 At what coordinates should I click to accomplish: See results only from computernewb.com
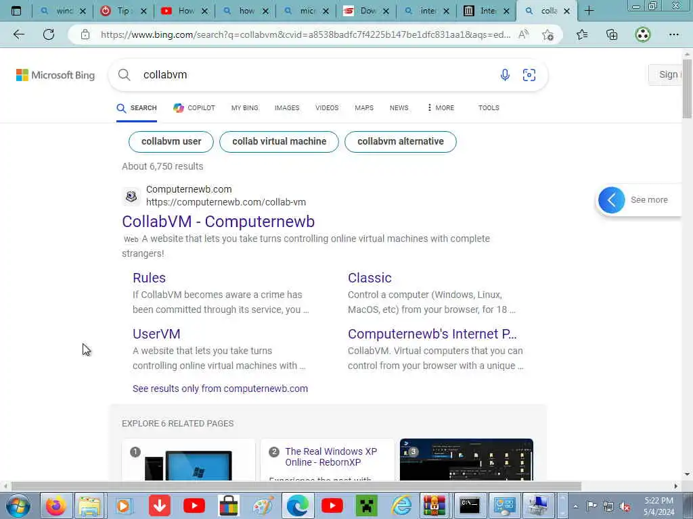[220, 389]
